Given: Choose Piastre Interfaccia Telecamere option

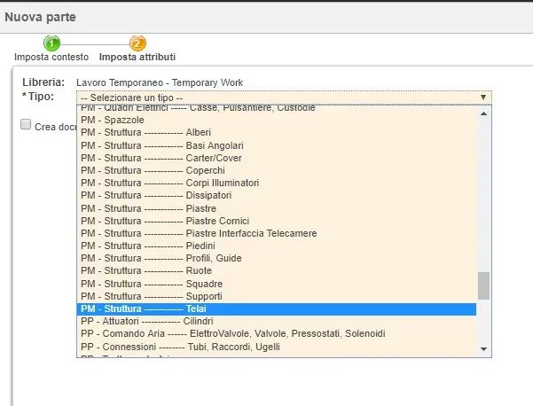Looking at the screenshot, I should click(277, 233).
